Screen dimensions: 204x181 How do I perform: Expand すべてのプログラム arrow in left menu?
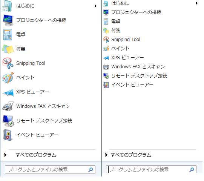click(5, 155)
